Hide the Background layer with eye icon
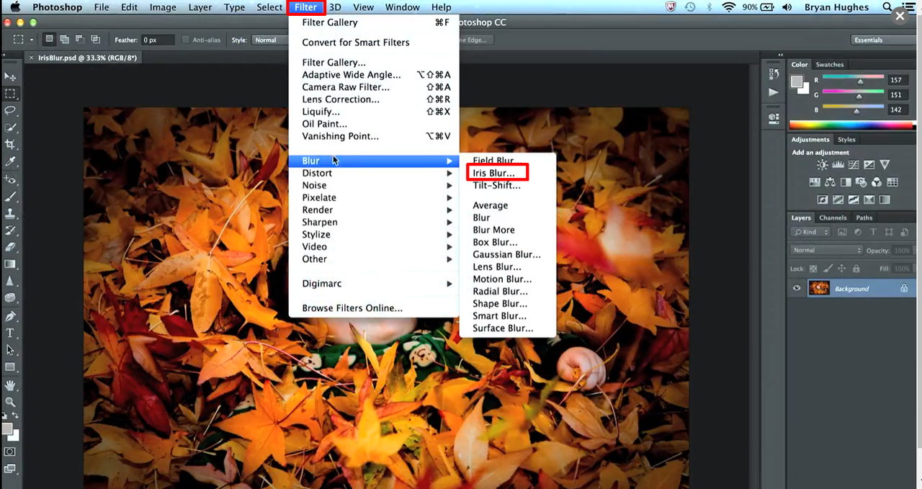 [797, 289]
